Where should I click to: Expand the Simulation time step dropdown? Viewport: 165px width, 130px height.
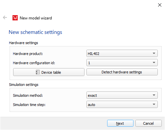(122, 104)
